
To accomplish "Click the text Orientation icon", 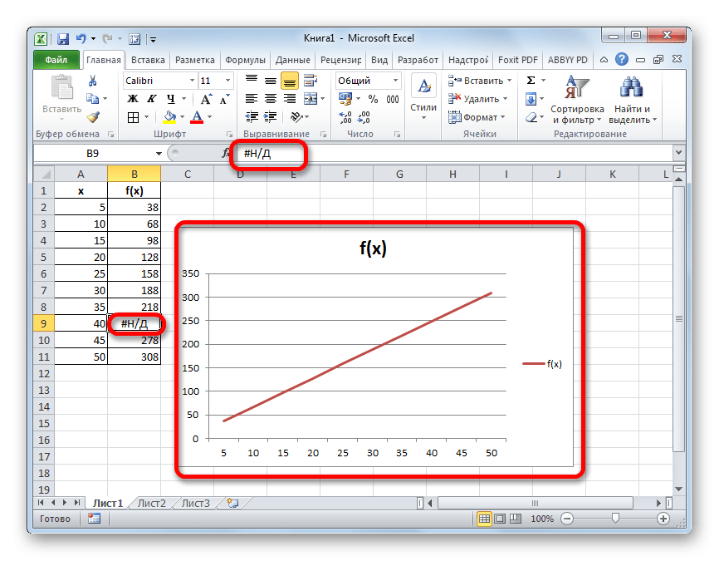I will (296, 117).
